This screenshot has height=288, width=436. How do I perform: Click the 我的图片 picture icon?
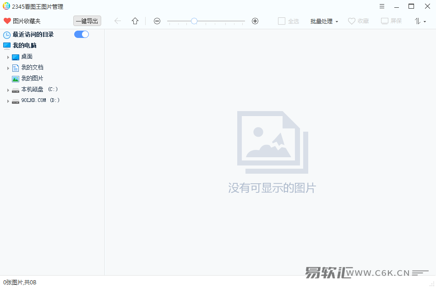pyautogui.click(x=16, y=79)
